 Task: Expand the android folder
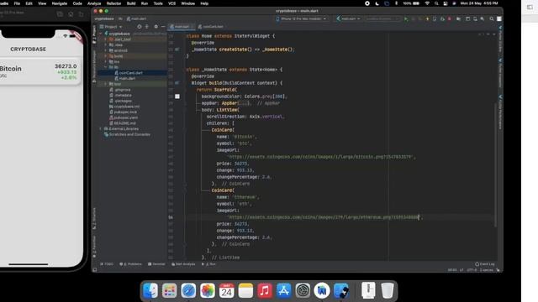click(106, 50)
